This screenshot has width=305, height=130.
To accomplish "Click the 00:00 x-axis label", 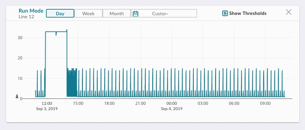I will tap(171, 103).
